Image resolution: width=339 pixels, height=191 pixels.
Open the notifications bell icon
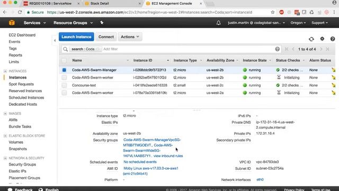point(219,23)
